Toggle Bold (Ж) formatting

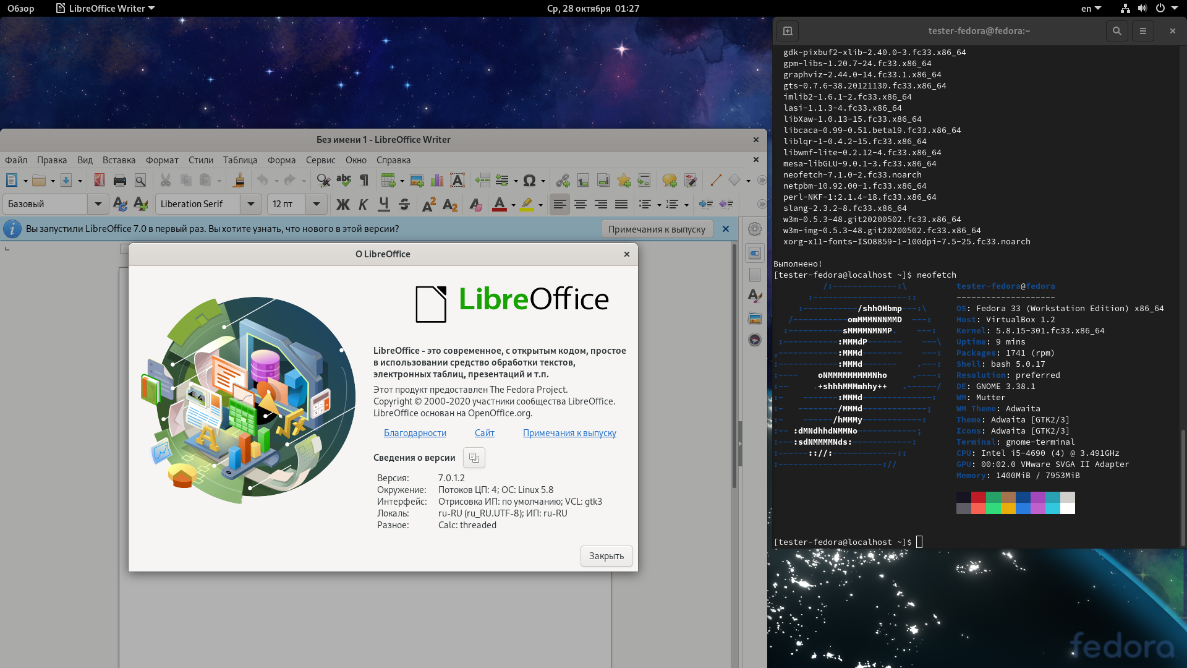[x=343, y=204]
